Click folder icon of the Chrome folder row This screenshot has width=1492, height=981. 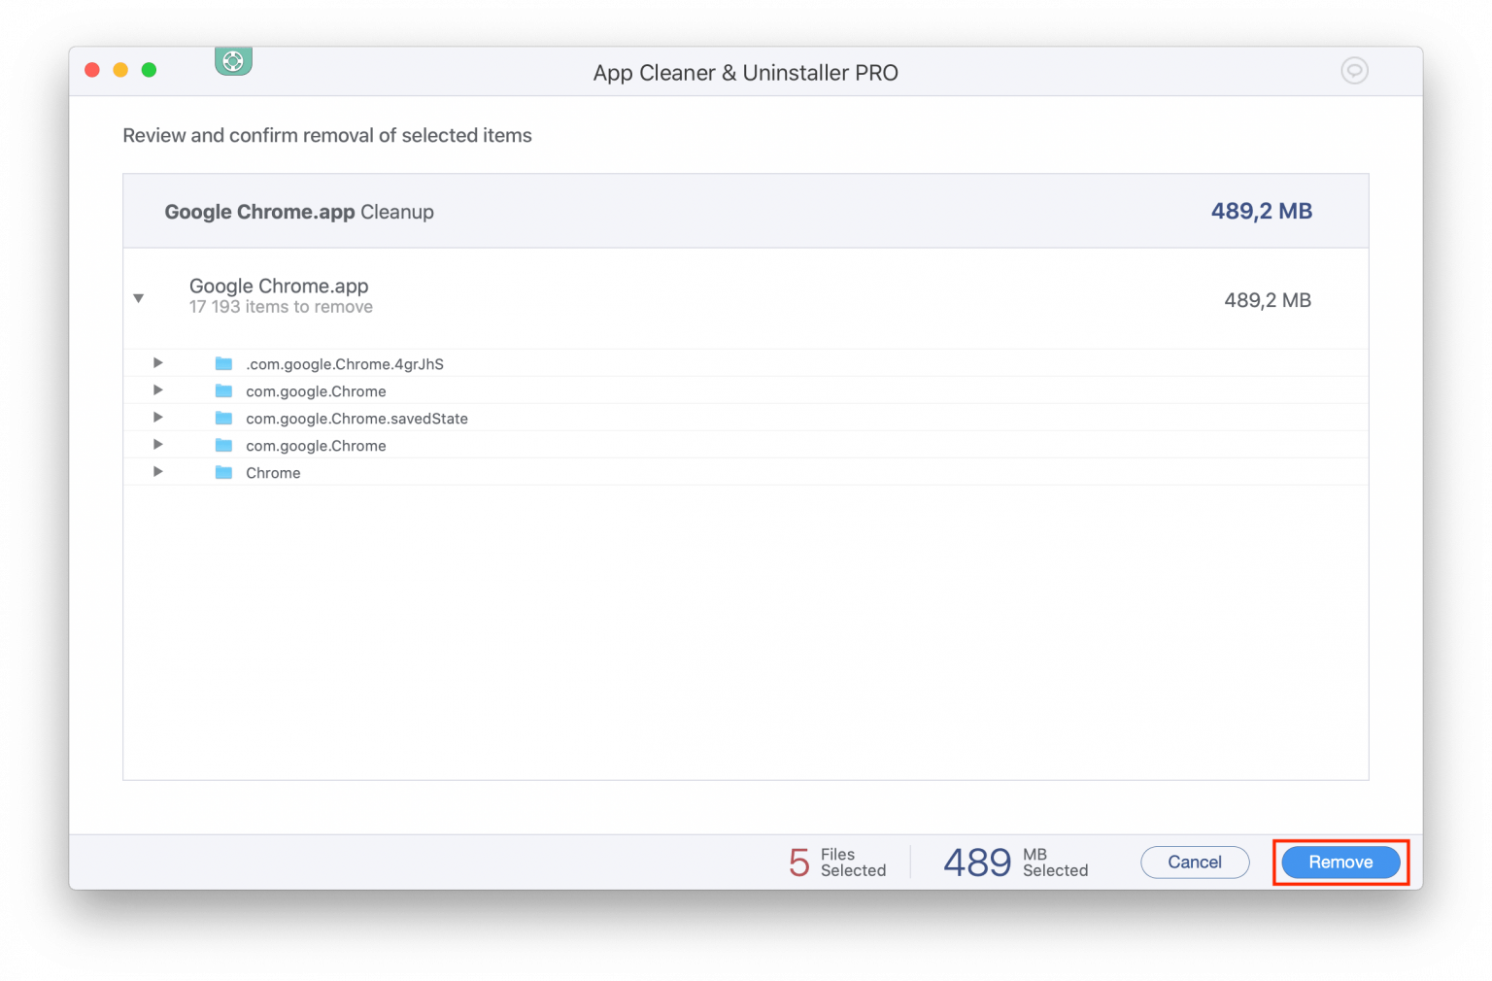coord(223,473)
